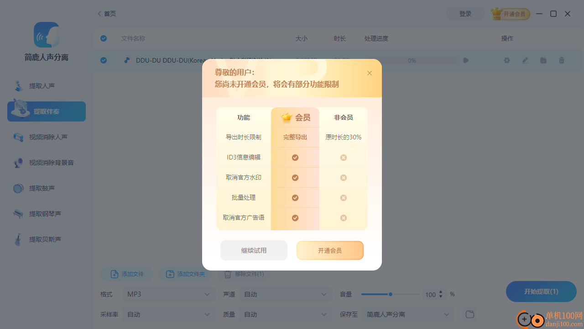584x329 pixels.
Task: Browse save folder icon
Action: pos(470,314)
